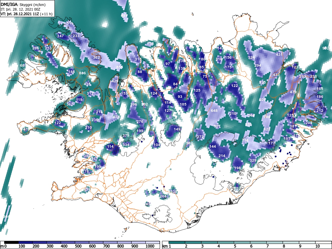Click the visibility value 431 in the northeast
Image resolution: width=332 pixels, height=249 pixels.
point(279,54)
